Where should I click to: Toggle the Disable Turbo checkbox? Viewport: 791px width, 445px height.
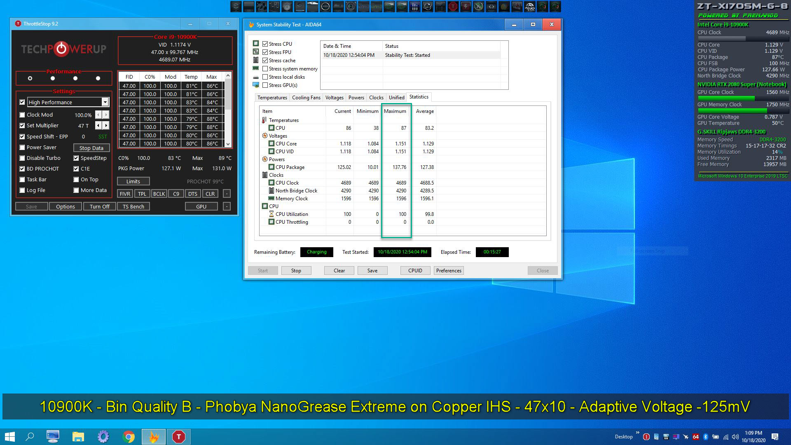(22, 158)
